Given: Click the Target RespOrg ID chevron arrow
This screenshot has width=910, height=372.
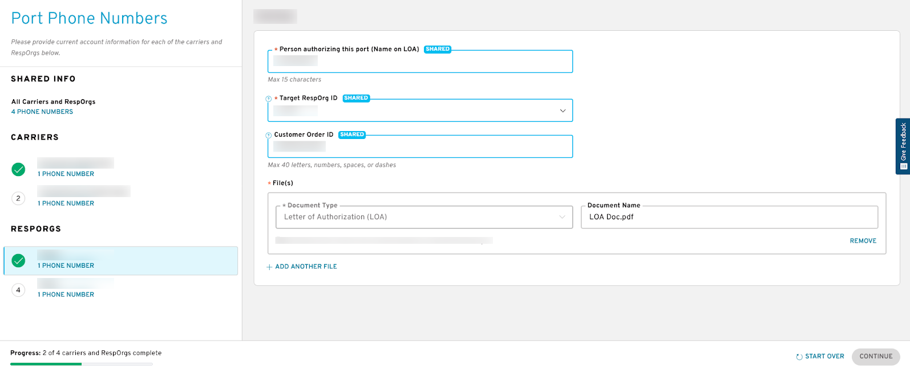Looking at the screenshot, I should click(563, 111).
